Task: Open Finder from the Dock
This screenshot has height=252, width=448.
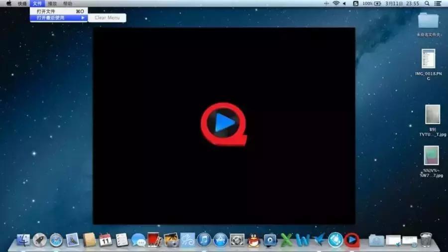Action: pos(23,240)
